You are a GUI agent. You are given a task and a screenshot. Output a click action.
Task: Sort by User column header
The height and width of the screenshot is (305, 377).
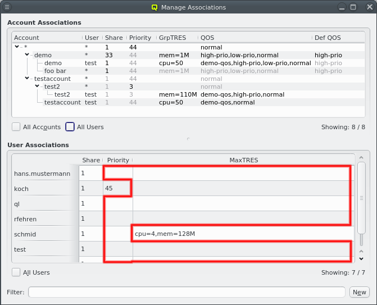pos(92,38)
